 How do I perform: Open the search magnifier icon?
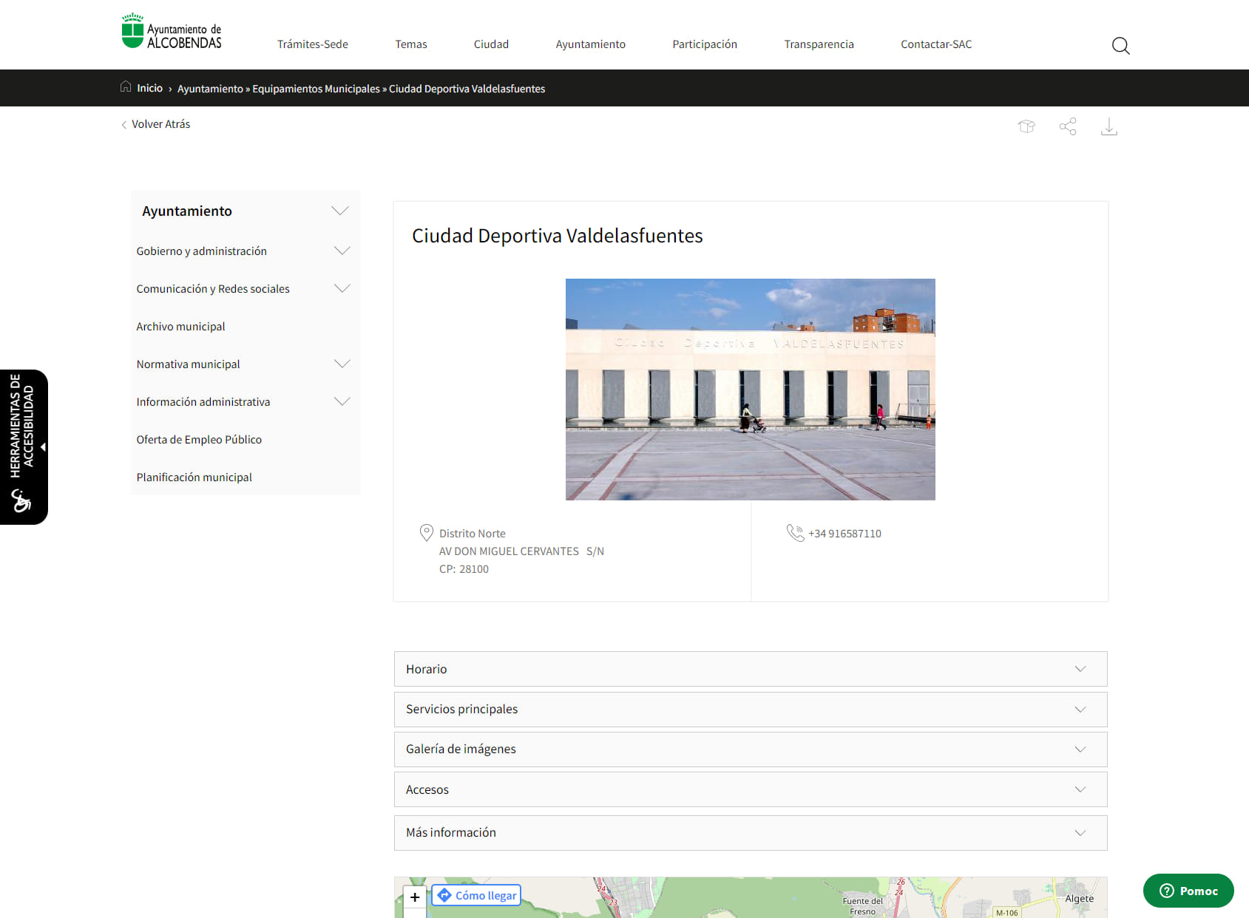pos(1120,46)
